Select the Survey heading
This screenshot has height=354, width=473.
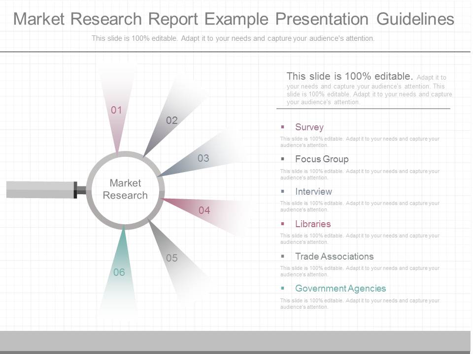tap(309, 127)
